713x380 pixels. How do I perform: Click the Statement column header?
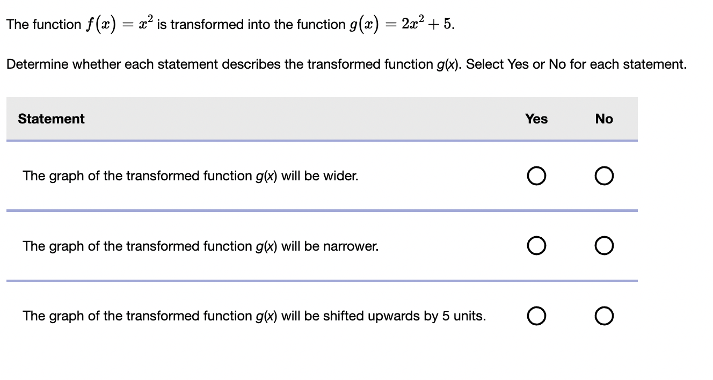[x=51, y=119]
